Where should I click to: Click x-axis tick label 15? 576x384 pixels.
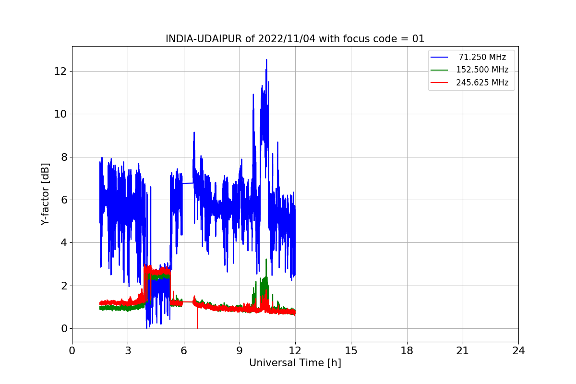[351, 350]
